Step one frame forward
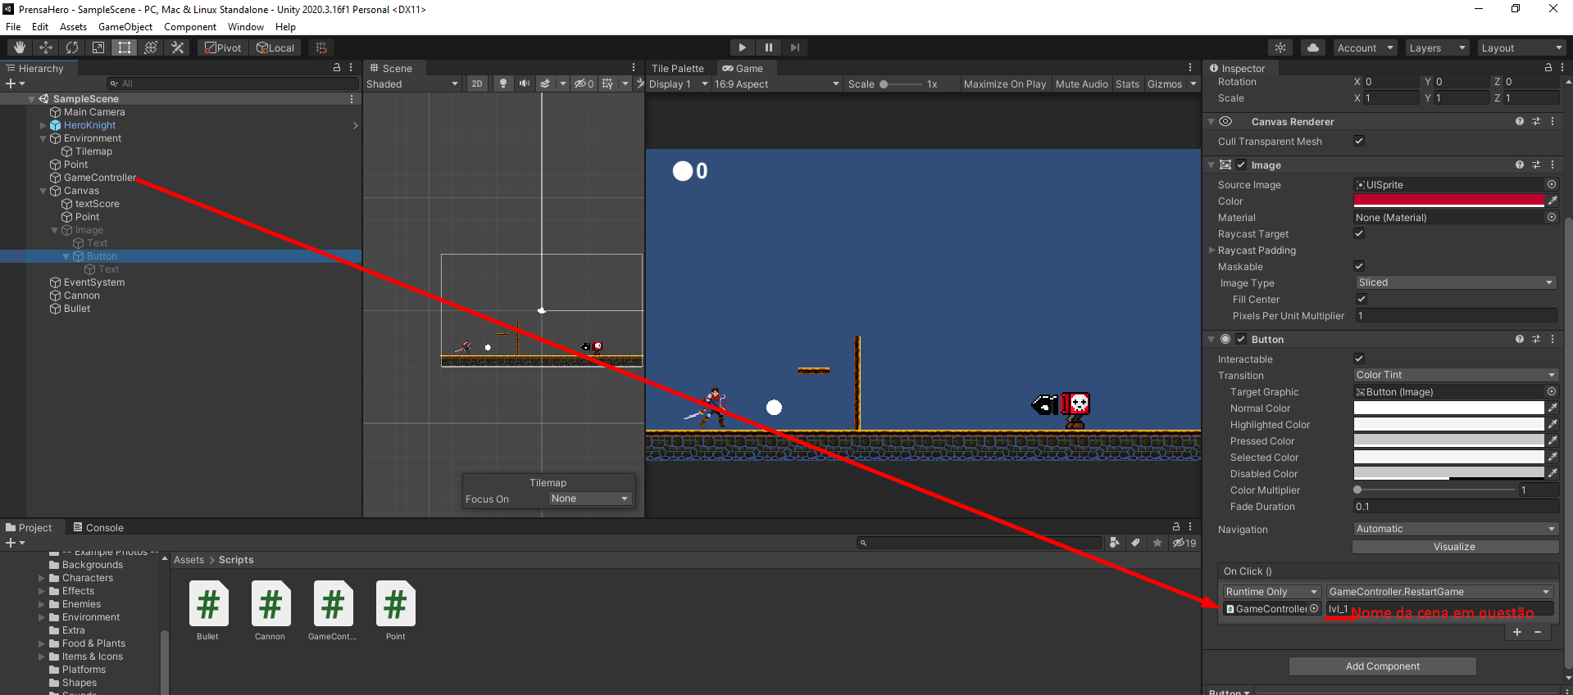The width and height of the screenshot is (1573, 695). click(x=794, y=47)
